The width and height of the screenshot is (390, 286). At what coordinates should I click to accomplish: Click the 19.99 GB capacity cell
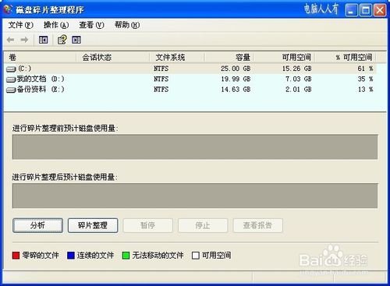point(236,79)
